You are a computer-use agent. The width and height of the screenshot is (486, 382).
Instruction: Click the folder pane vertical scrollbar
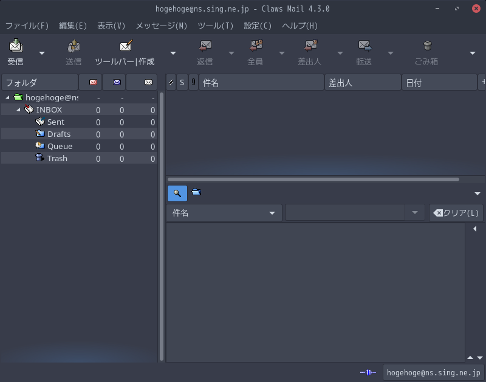pos(162,226)
